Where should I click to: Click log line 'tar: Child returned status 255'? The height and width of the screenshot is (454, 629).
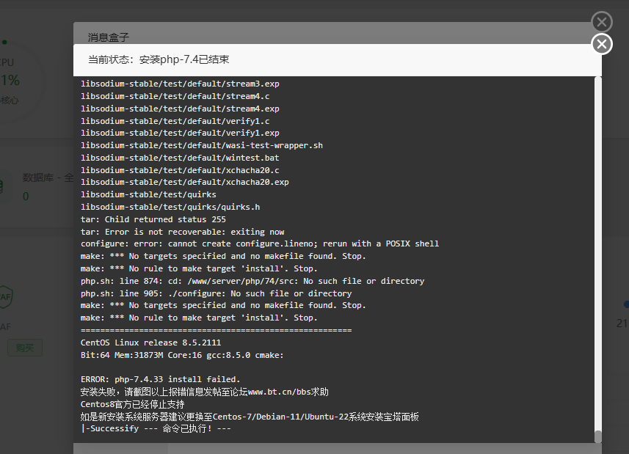tap(153, 219)
